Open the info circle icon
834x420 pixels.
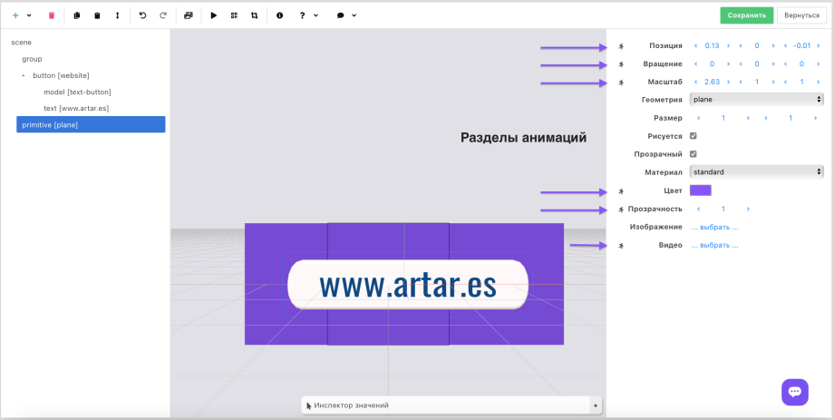click(x=280, y=15)
